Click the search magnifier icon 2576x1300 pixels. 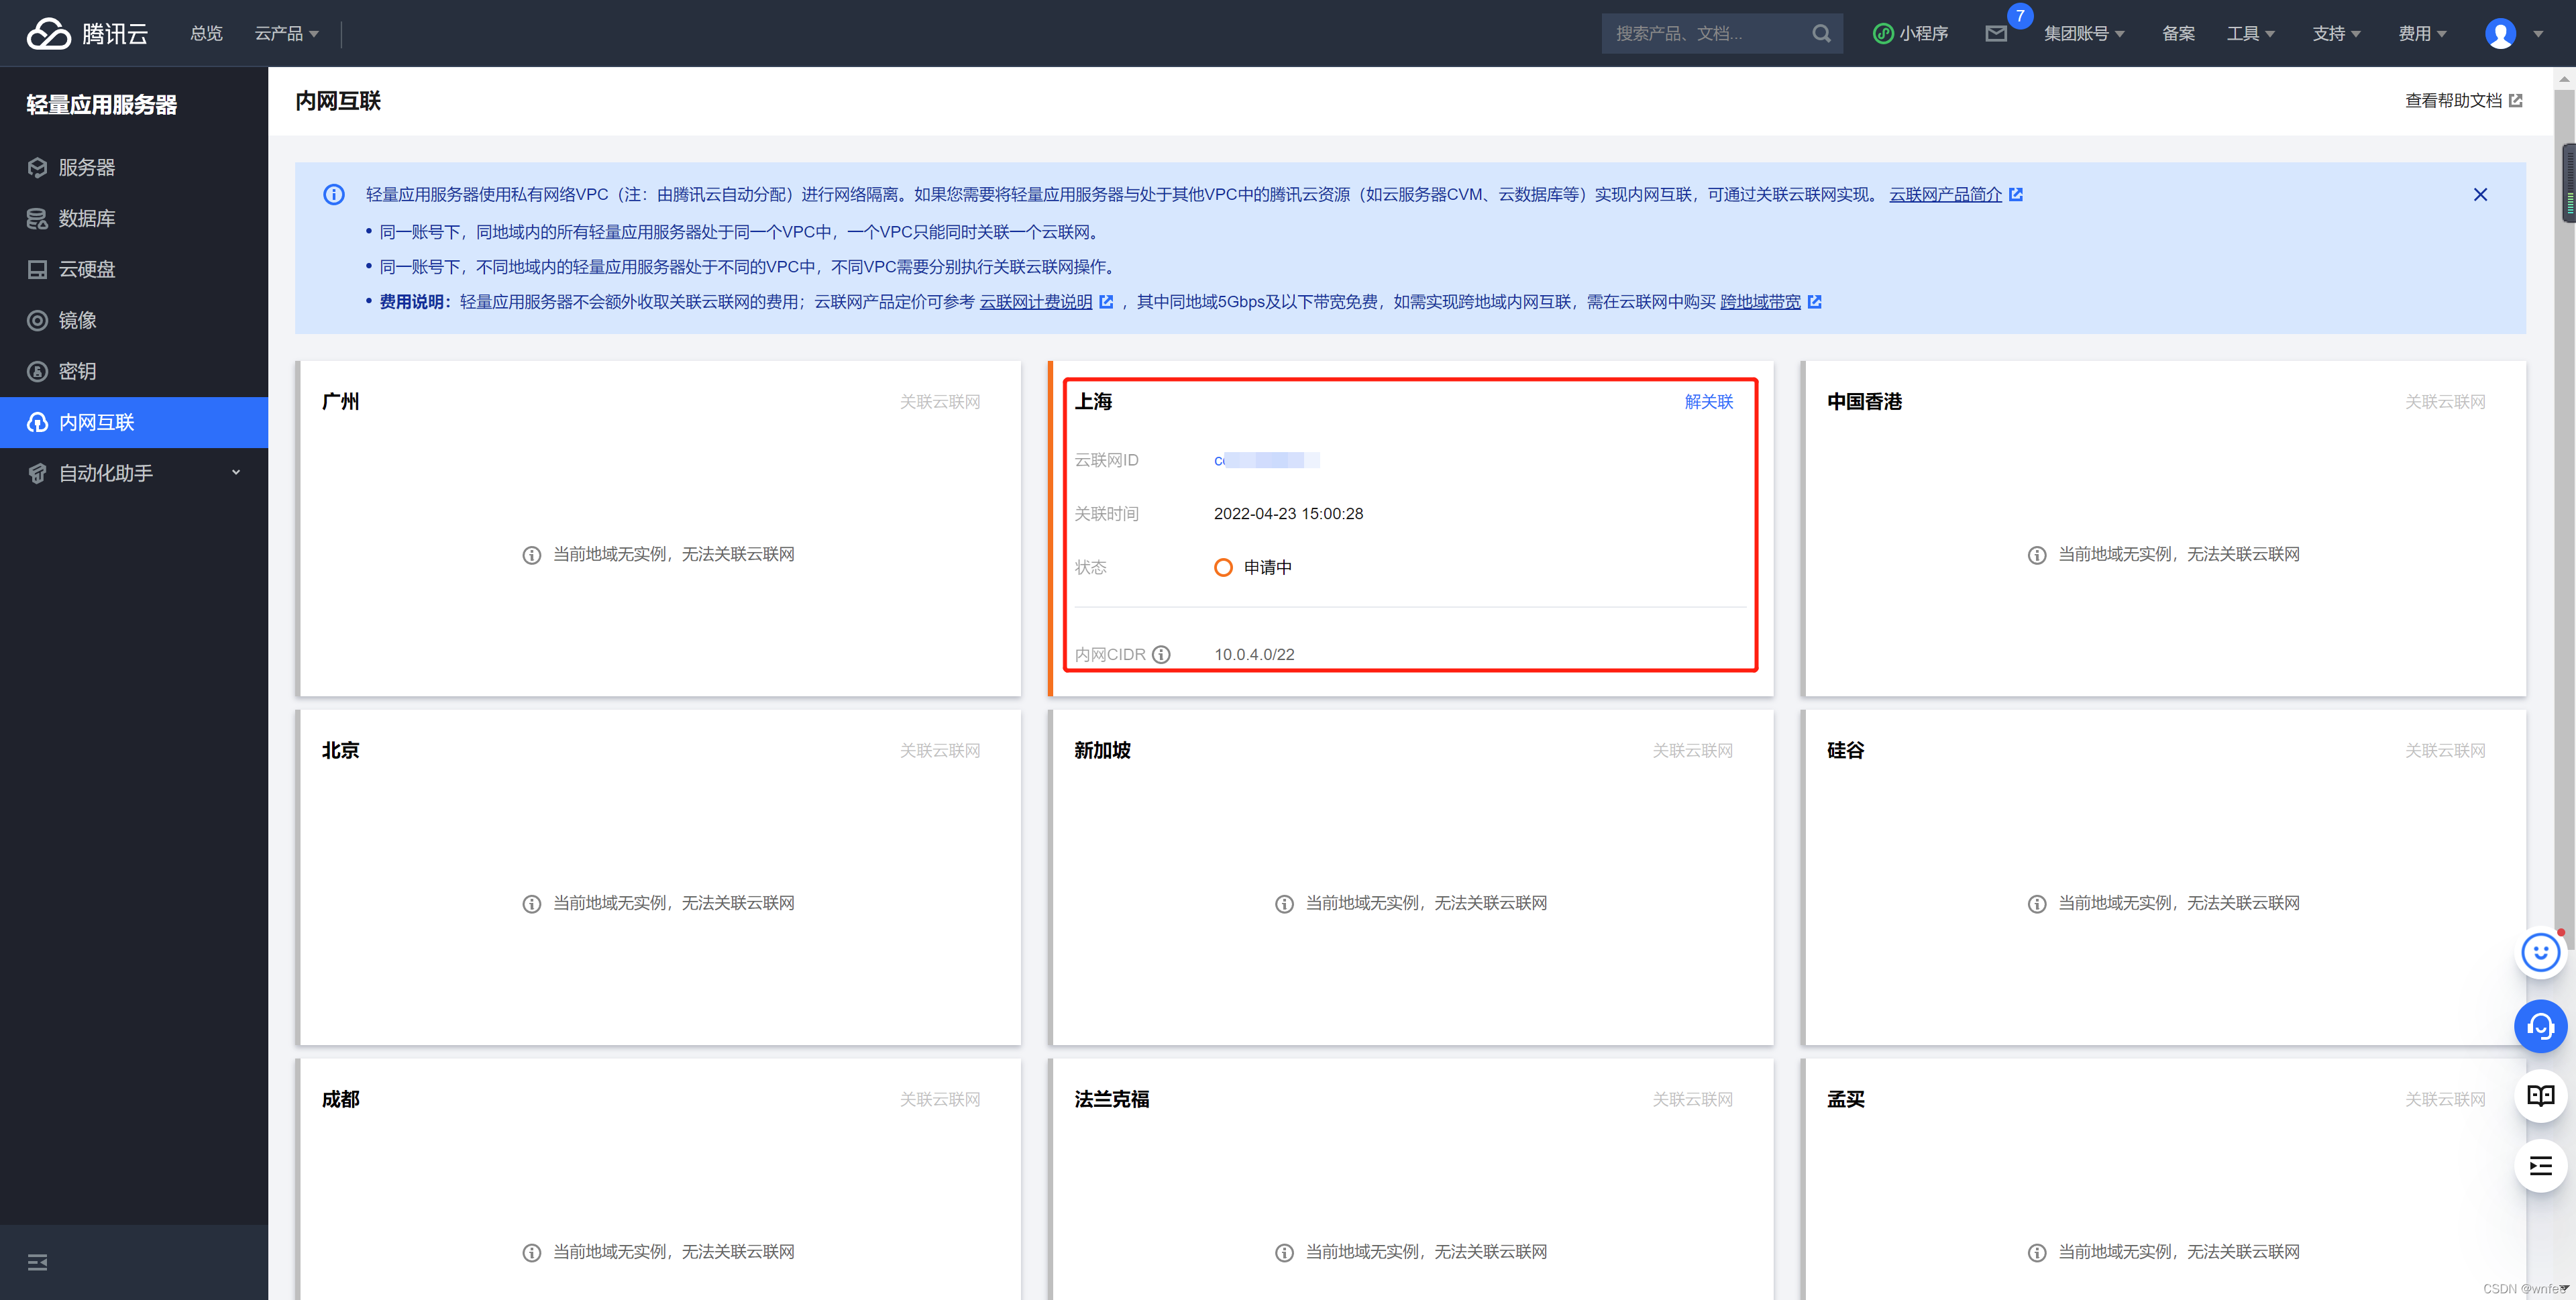(1821, 34)
